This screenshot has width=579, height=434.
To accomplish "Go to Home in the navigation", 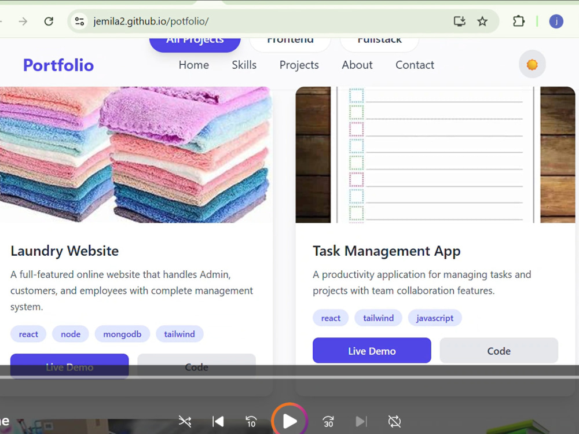I will point(193,65).
